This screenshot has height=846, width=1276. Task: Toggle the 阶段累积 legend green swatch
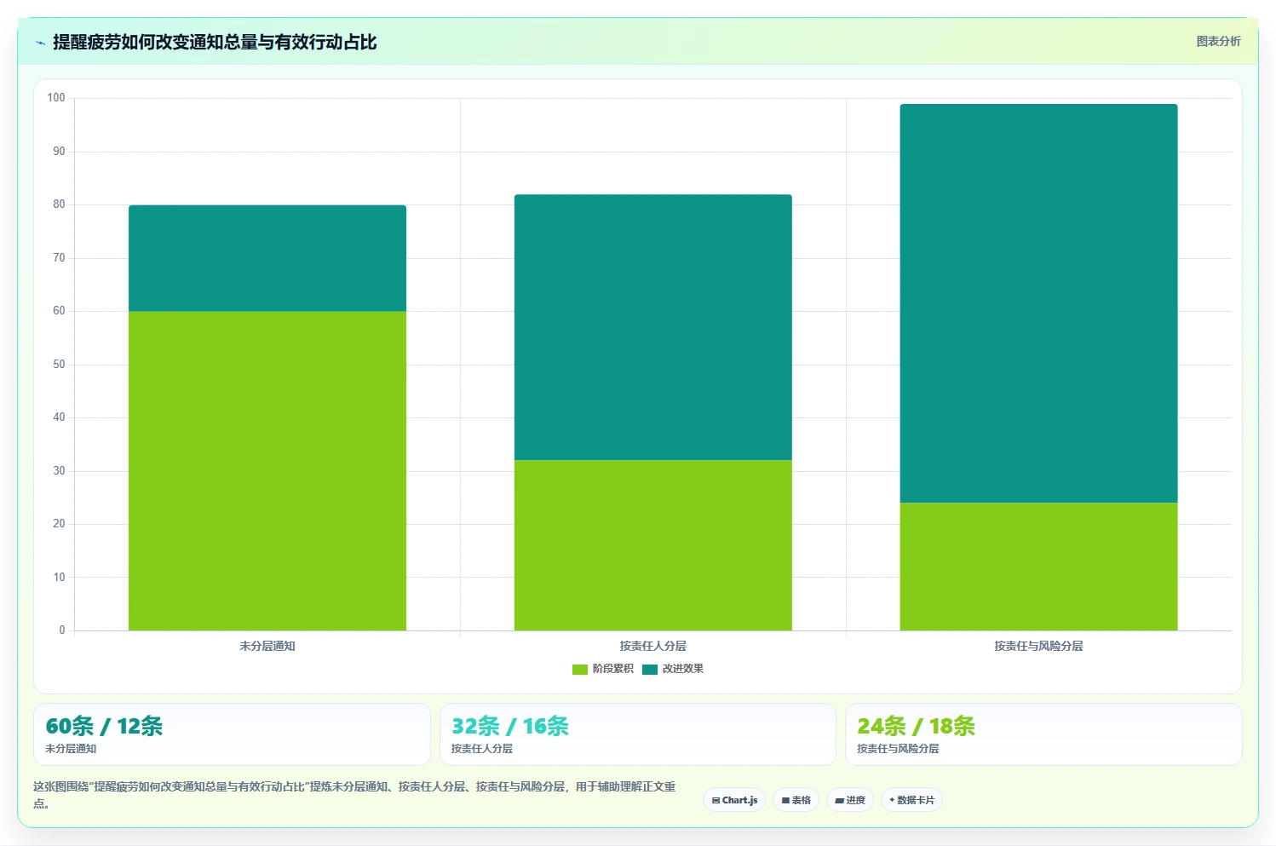(580, 669)
